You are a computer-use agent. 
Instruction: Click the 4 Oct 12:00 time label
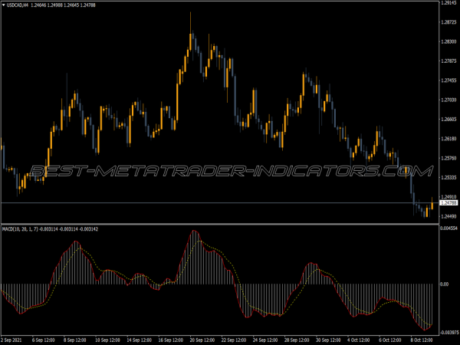(x=359, y=340)
